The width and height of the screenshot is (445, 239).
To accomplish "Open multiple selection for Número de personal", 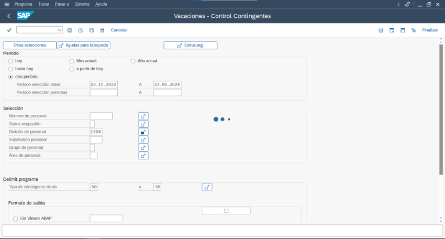I will (x=143, y=116).
